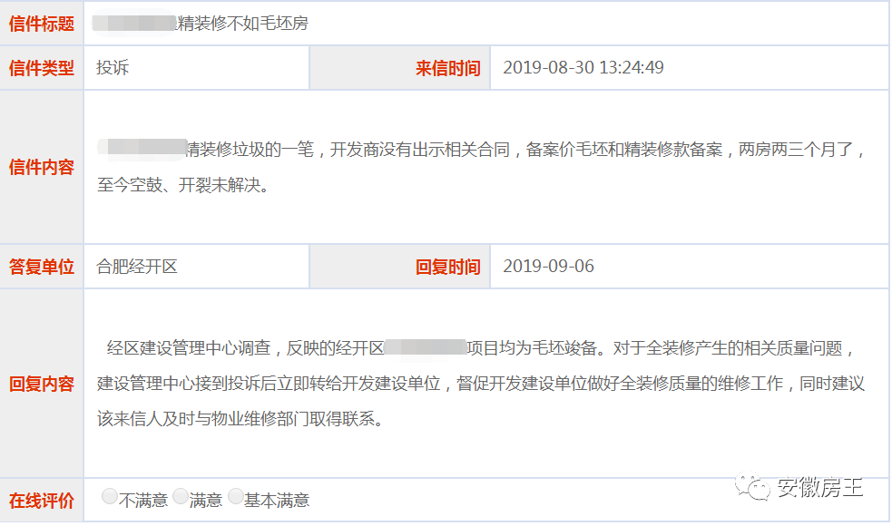Click the 安徽房王 watermark text
Screen dimensions: 892x526
point(819,488)
